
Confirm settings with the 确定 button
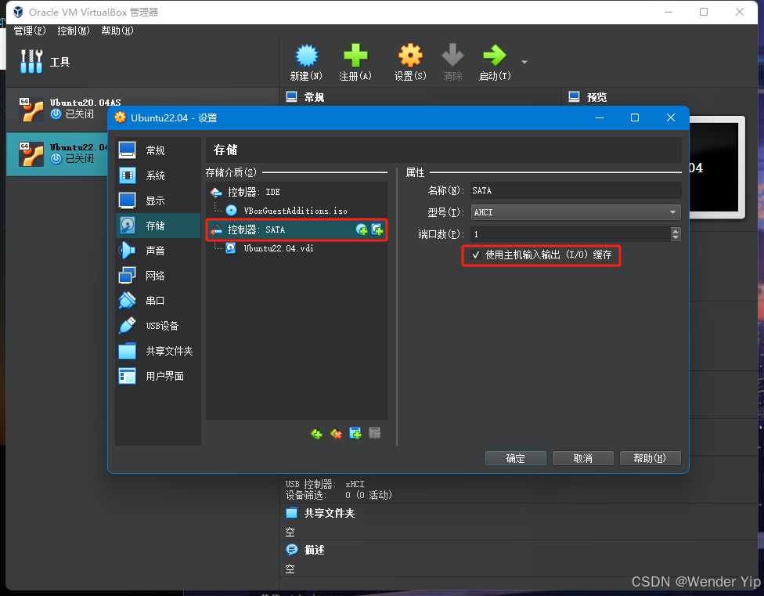point(516,459)
